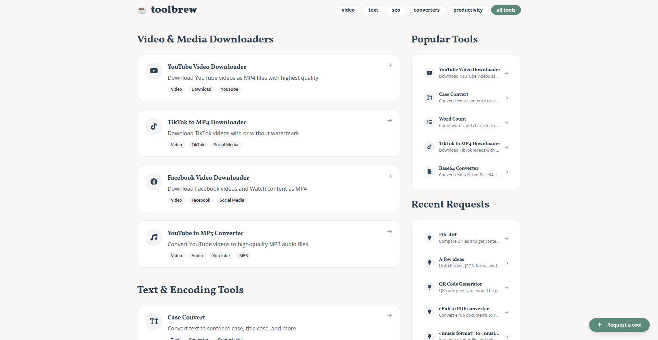
Task: Open the converters category tab
Action: point(427,10)
